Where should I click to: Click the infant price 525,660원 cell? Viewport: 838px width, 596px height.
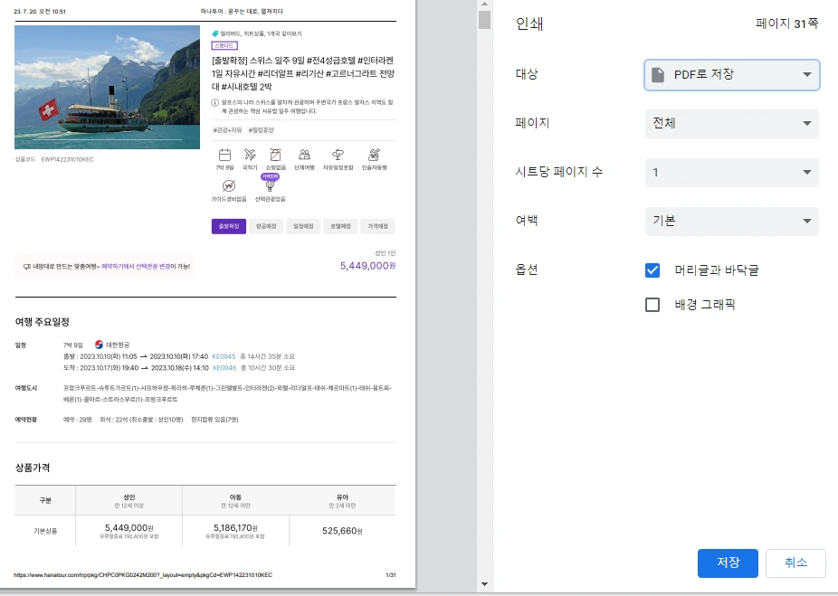(x=342, y=531)
